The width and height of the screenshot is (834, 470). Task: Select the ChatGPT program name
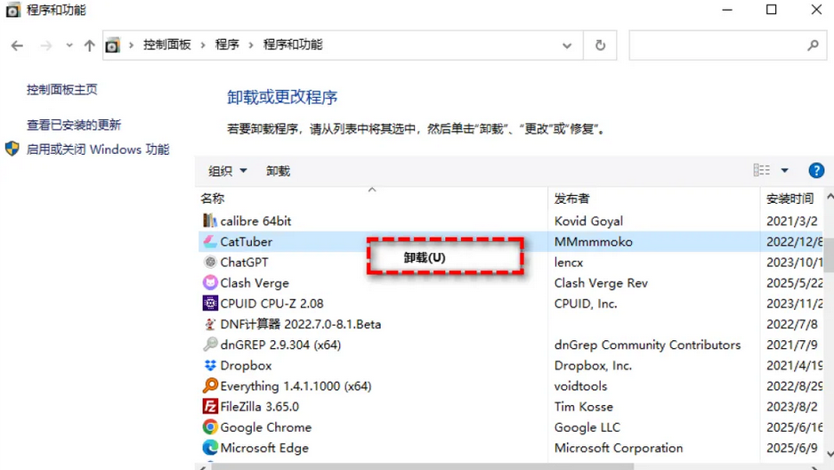coord(244,262)
